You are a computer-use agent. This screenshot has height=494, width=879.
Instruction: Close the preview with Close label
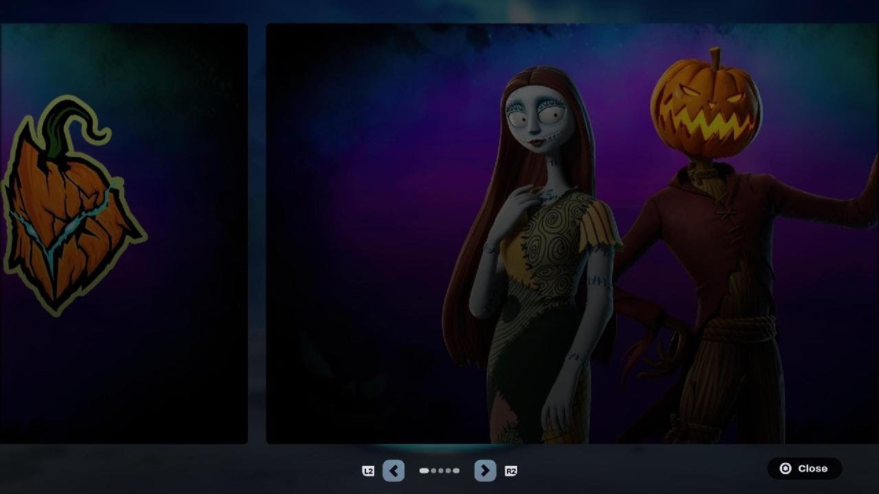[812, 469]
